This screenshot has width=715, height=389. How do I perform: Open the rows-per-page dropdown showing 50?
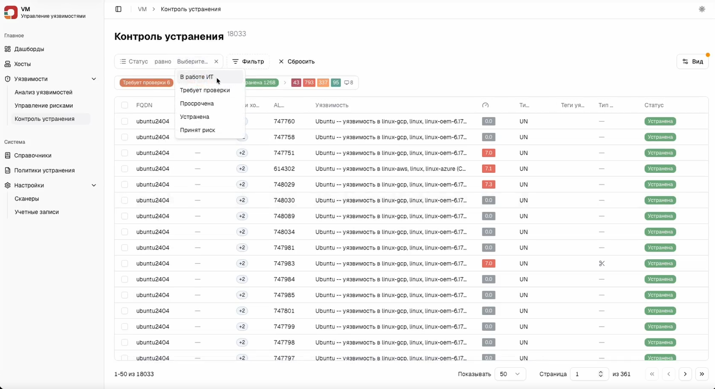coord(510,374)
